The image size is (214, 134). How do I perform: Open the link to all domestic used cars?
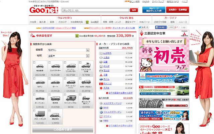tap(120, 93)
